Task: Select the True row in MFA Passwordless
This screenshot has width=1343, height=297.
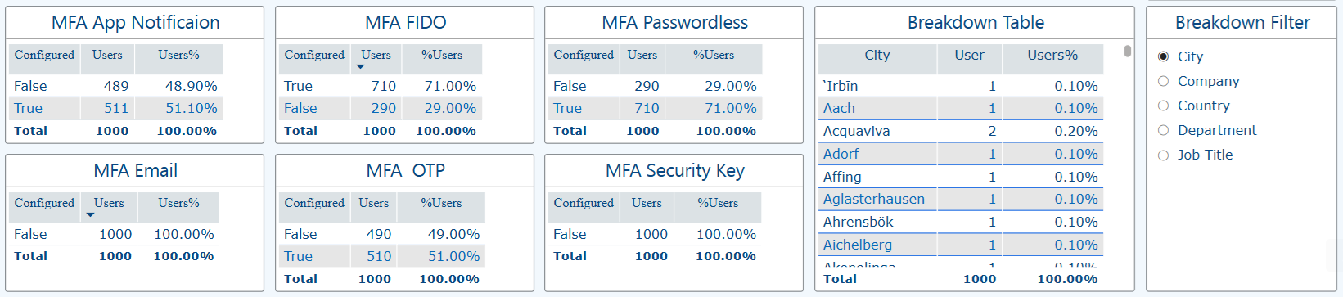Action: click(656, 108)
